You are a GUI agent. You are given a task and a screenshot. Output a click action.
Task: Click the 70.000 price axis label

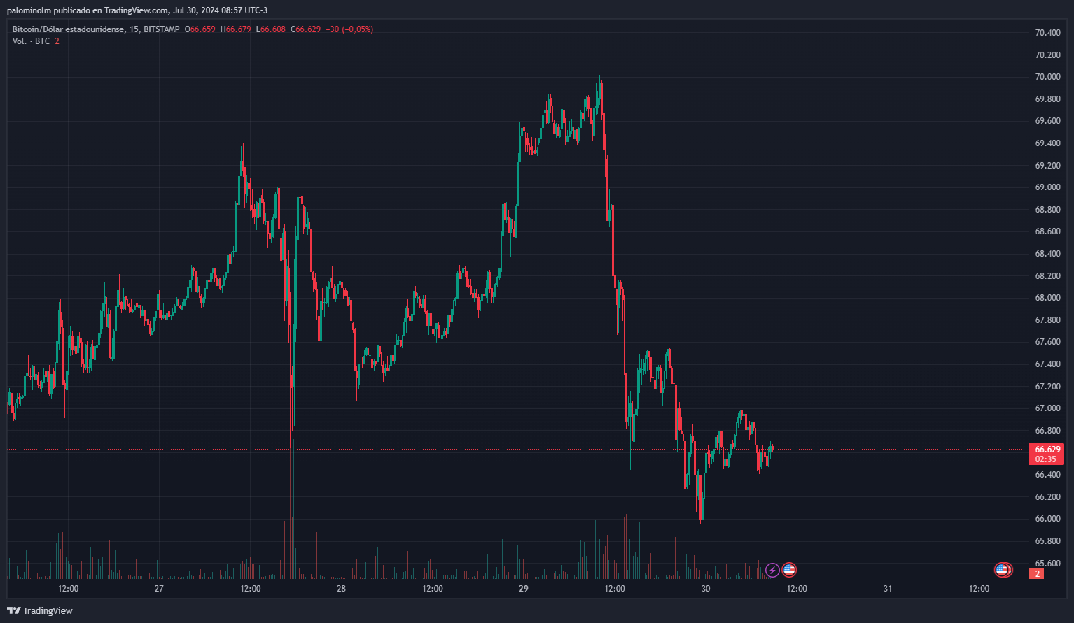1047,77
